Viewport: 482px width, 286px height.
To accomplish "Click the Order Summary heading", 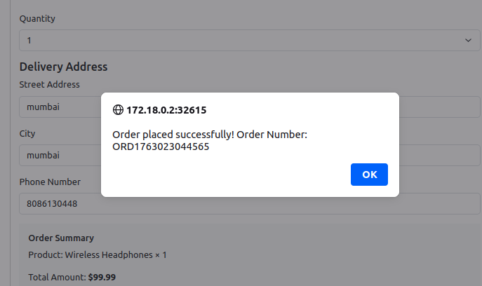I will pos(61,238).
